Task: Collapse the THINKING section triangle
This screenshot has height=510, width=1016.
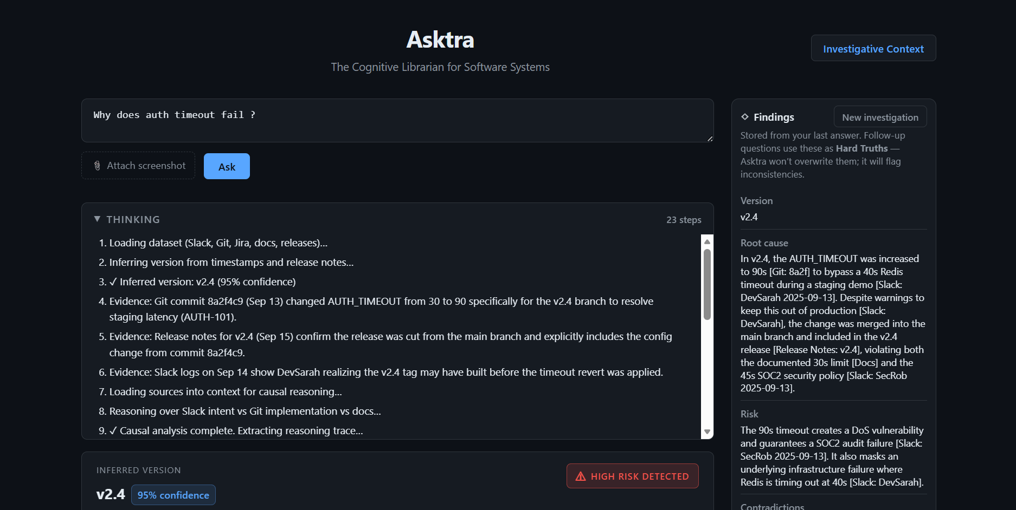Action: pos(97,219)
